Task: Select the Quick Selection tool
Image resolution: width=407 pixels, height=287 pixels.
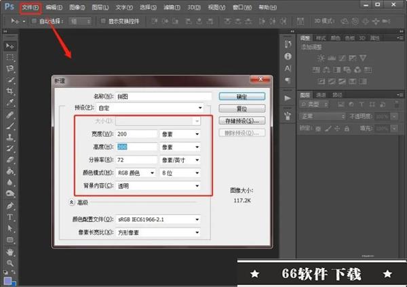Action: (x=10, y=80)
